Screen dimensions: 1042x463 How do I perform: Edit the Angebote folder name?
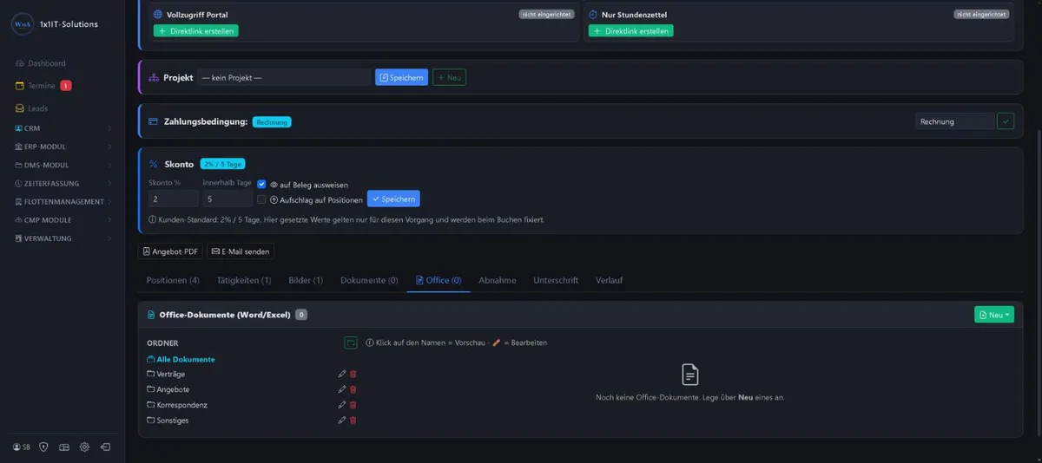click(x=342, y=389)
